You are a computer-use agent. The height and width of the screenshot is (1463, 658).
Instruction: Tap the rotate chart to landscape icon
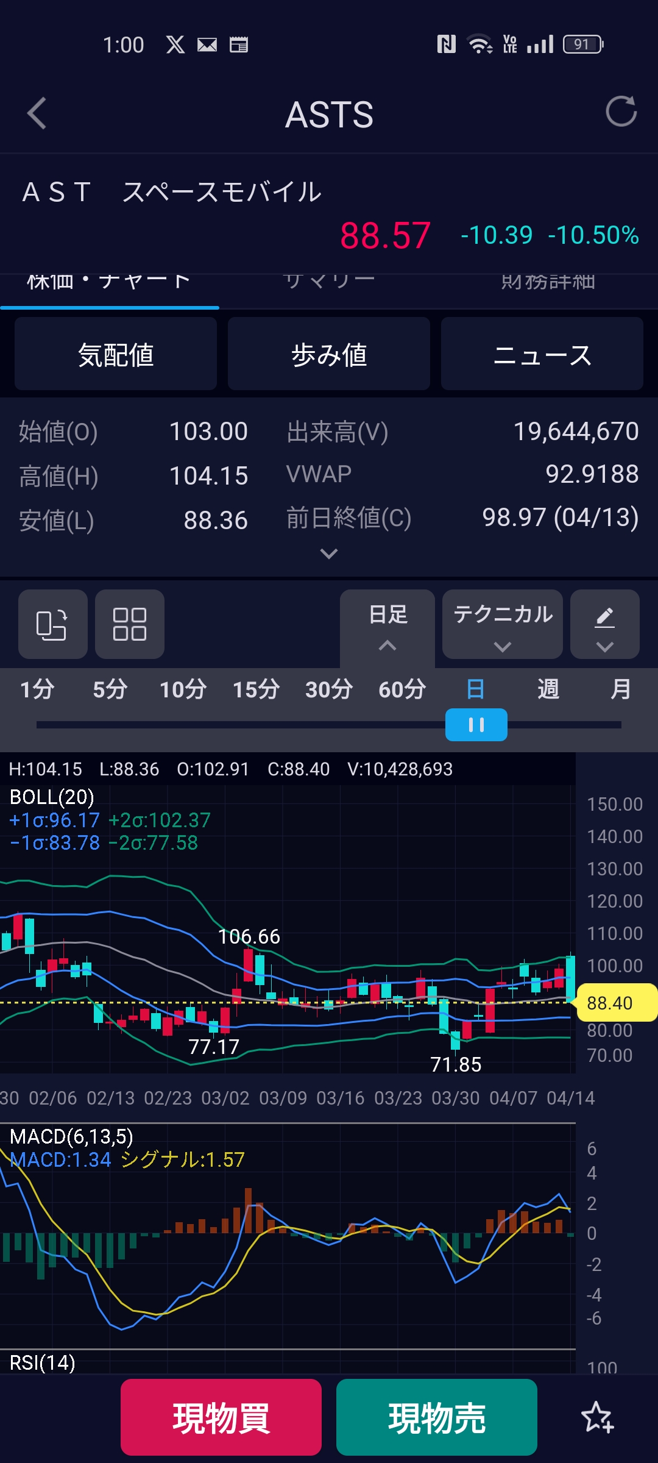52,624
